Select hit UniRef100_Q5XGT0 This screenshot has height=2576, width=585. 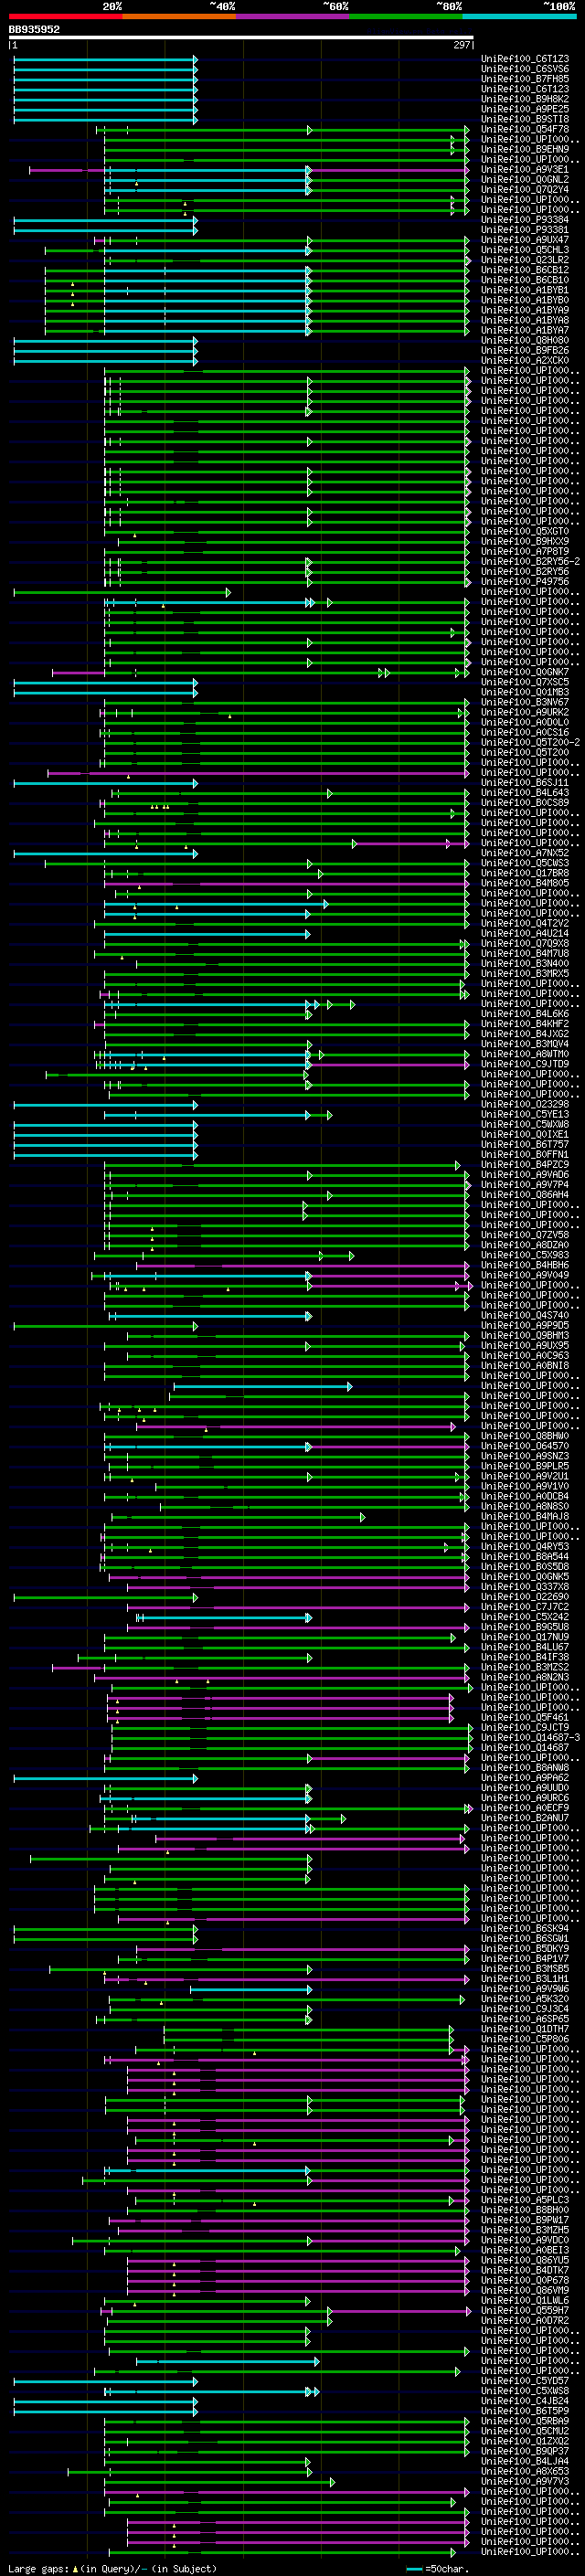(525, 531)
